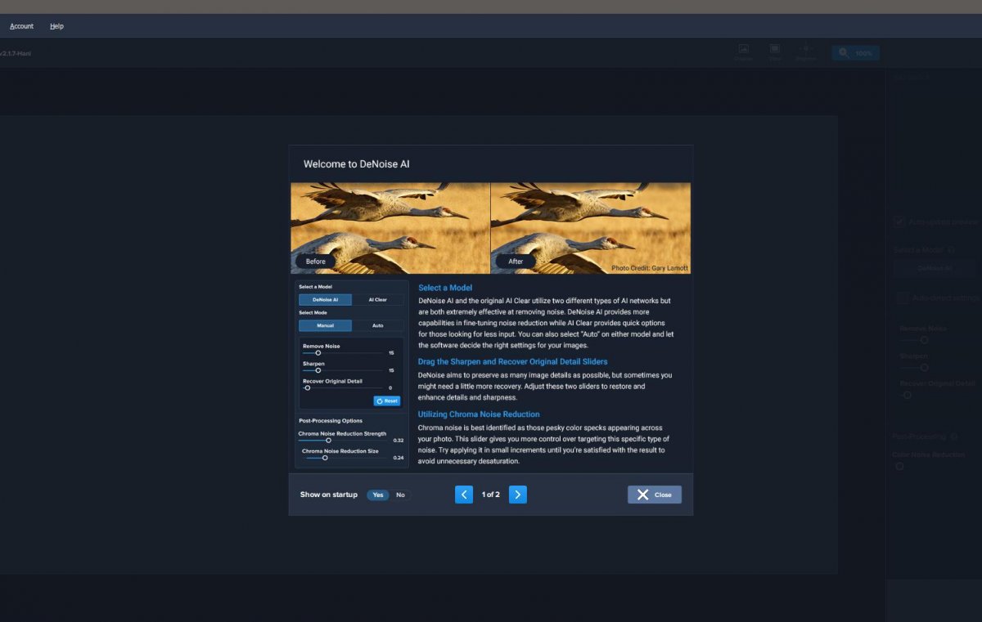The width and height of the screenshot is (982, 622).
Task: Go to the previous welcome page
Action: (x=464, y=494)
